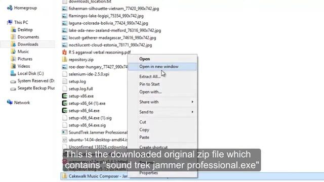The width and height of the screenshot is (324, 182).
Task: Select the Unconfirmed 138326.crdownload file name
Action: point(98,147)
